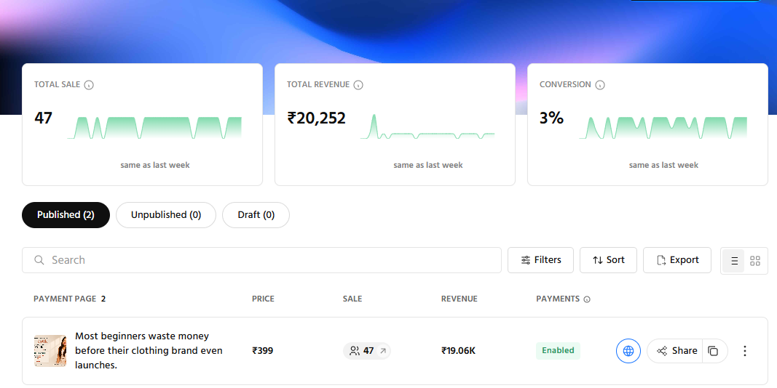Viewport: 777px width, 388px height.
Task: Click the Enabled payments status badge
Action: [x=558, y=350]
